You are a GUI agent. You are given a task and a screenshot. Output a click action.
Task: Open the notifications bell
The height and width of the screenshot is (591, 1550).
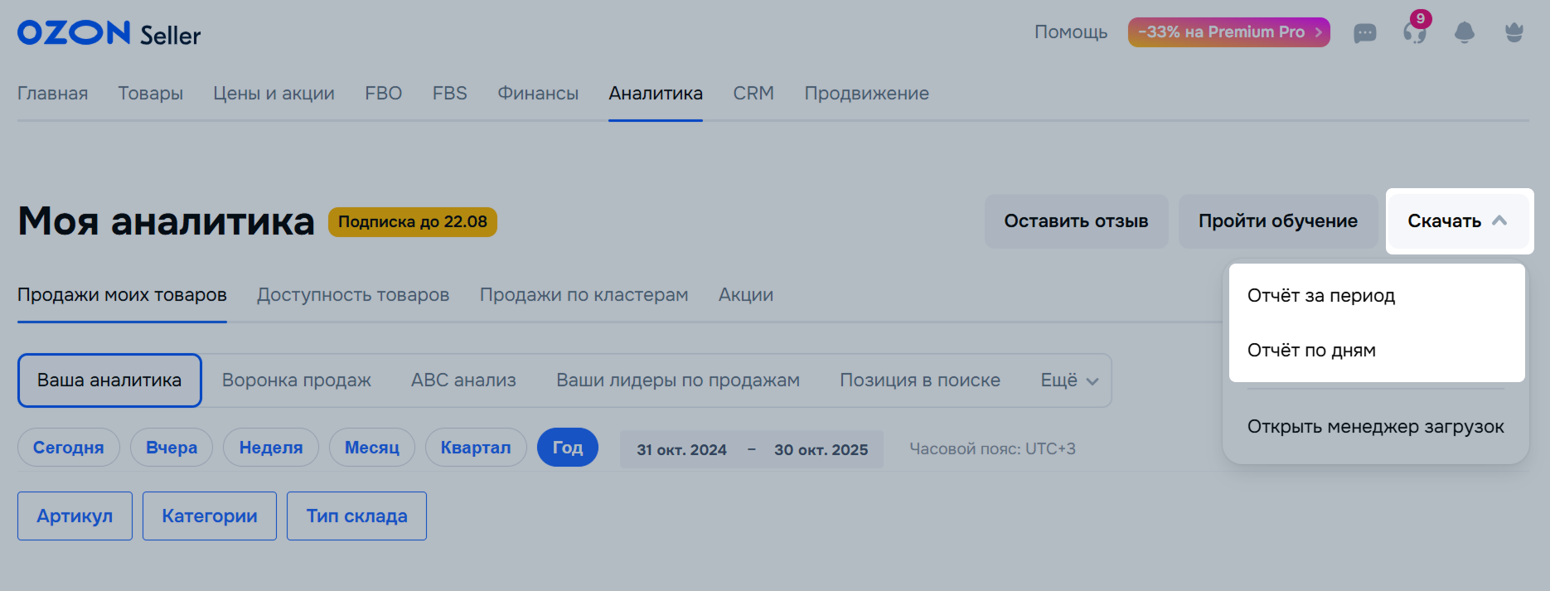(1465, 33)
